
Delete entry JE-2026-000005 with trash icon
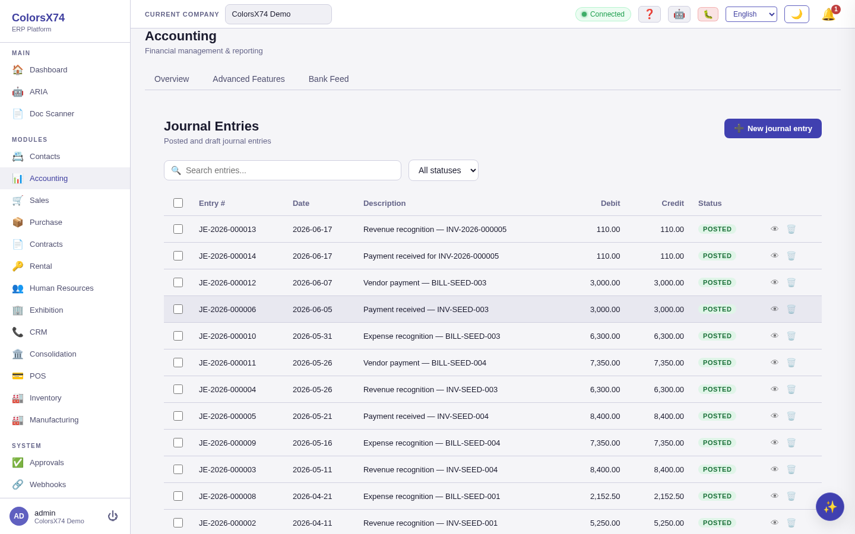point(791,416)
